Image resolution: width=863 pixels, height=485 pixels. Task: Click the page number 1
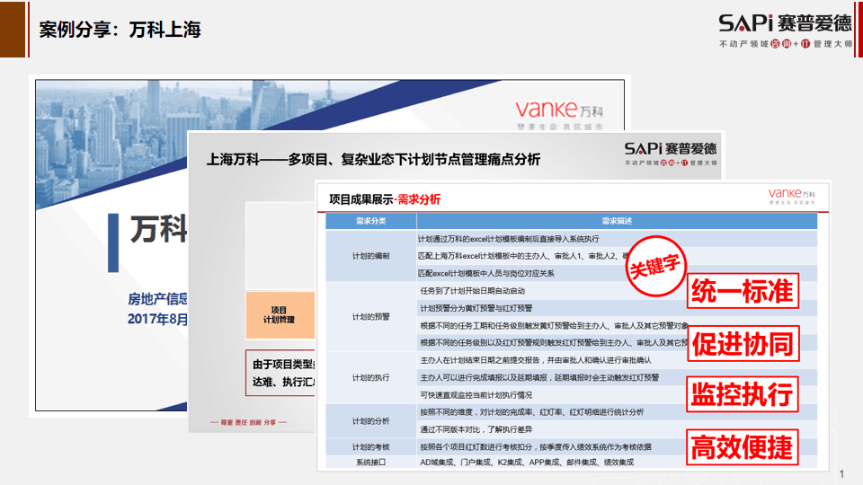(x=841, y=473)
